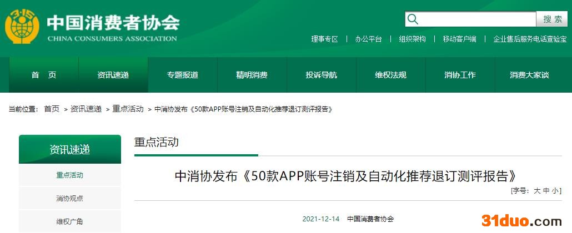Open the 专题报道 menu item
Screen dimensions: 572x233
pos(183,75)
